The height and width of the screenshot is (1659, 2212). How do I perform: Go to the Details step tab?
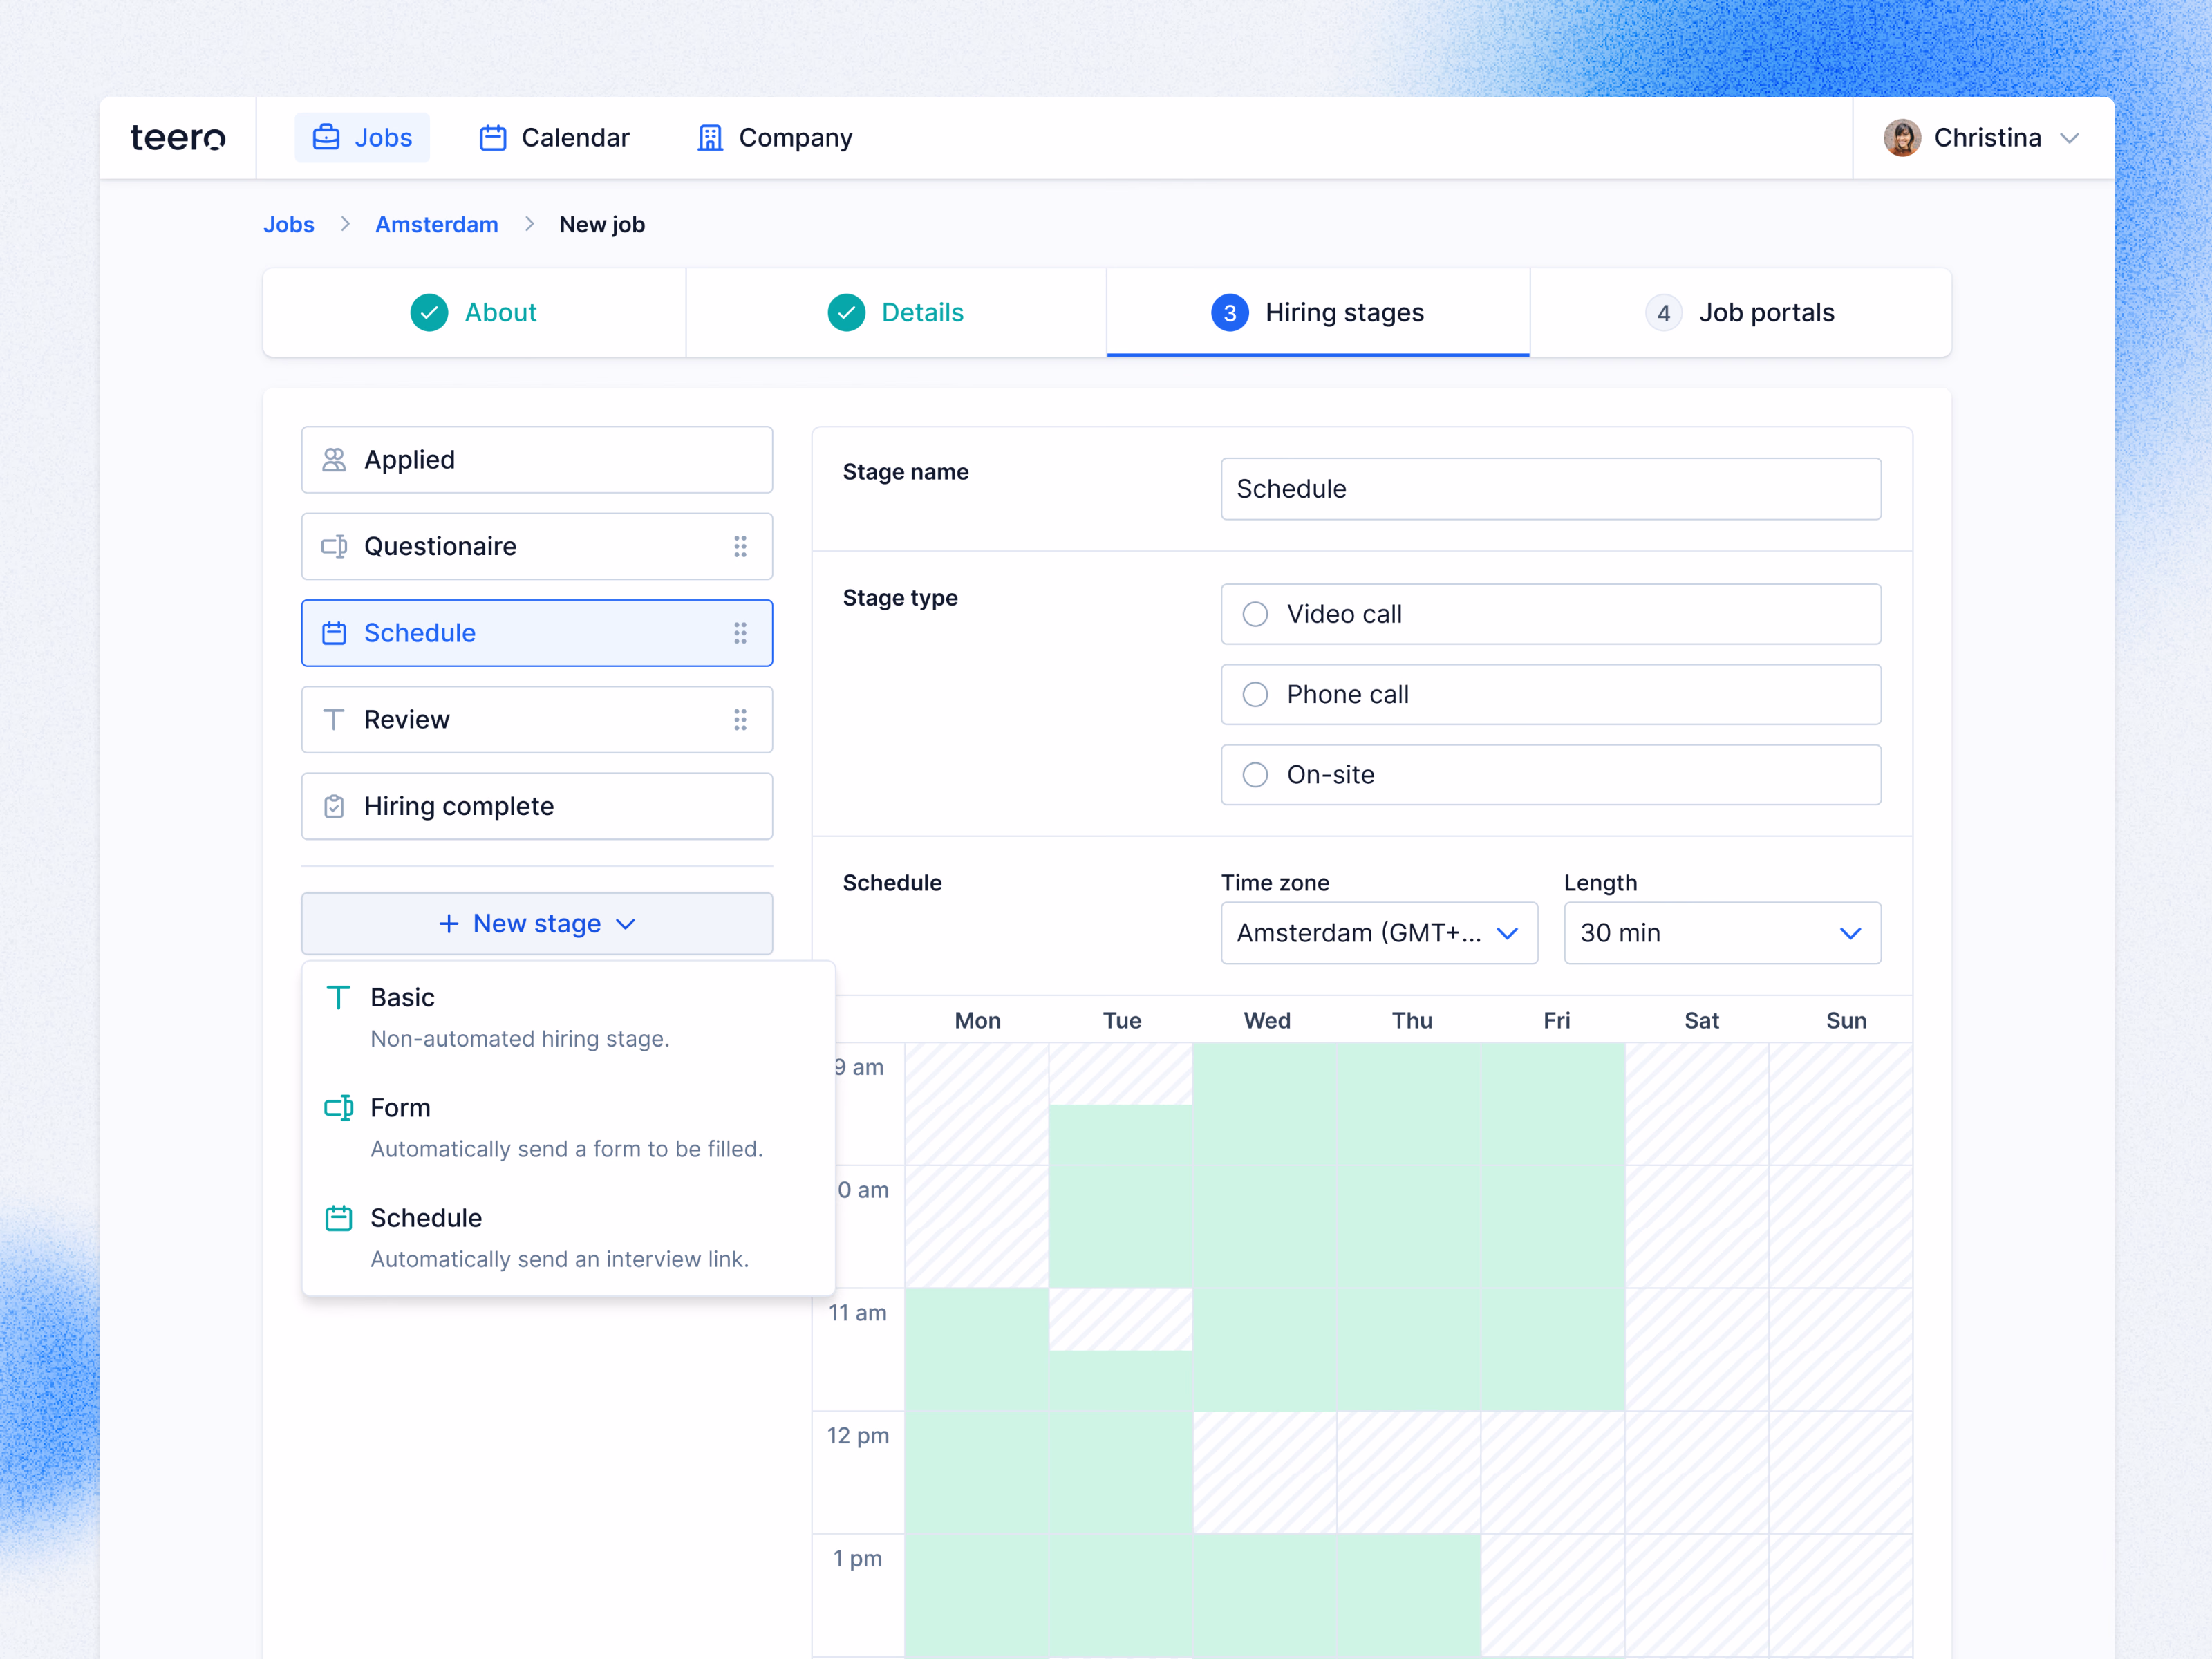click(x=896, y=313)
